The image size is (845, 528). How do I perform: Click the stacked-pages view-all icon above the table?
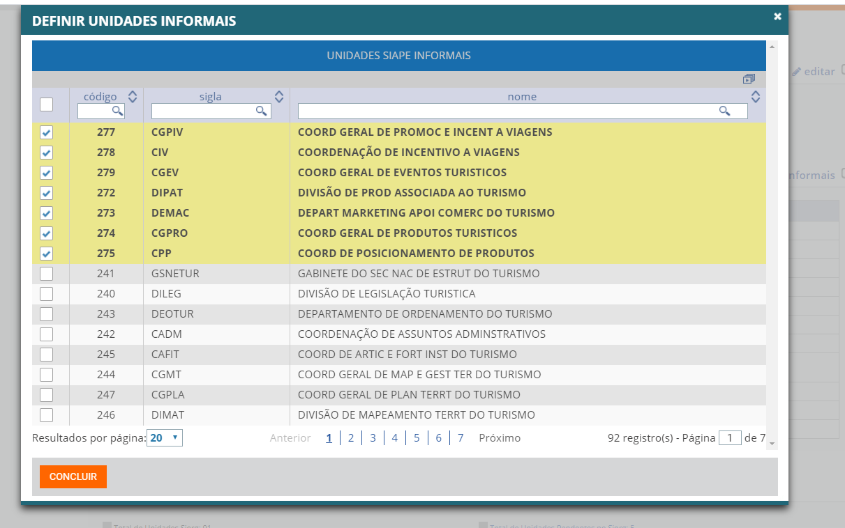tap(749, 79)
